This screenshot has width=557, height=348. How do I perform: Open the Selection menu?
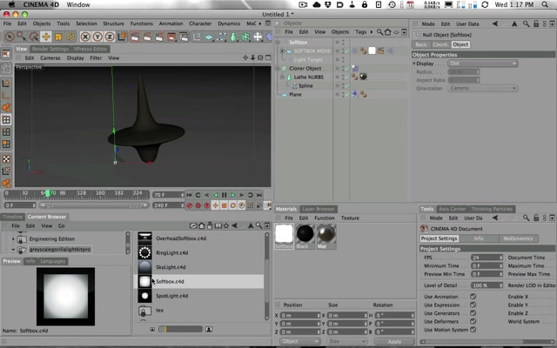pyautogui.click(x=86, y=23)
